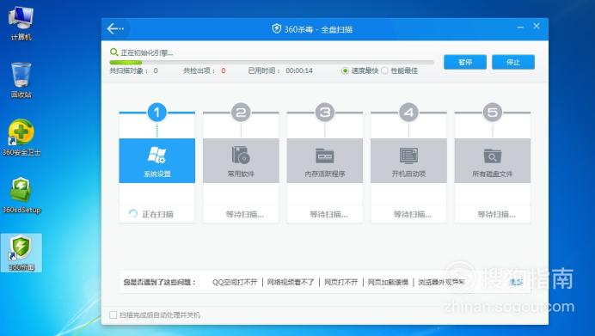Open the 计算机 desktop icon
Screen dimensions: 595x336
point(21,23)
